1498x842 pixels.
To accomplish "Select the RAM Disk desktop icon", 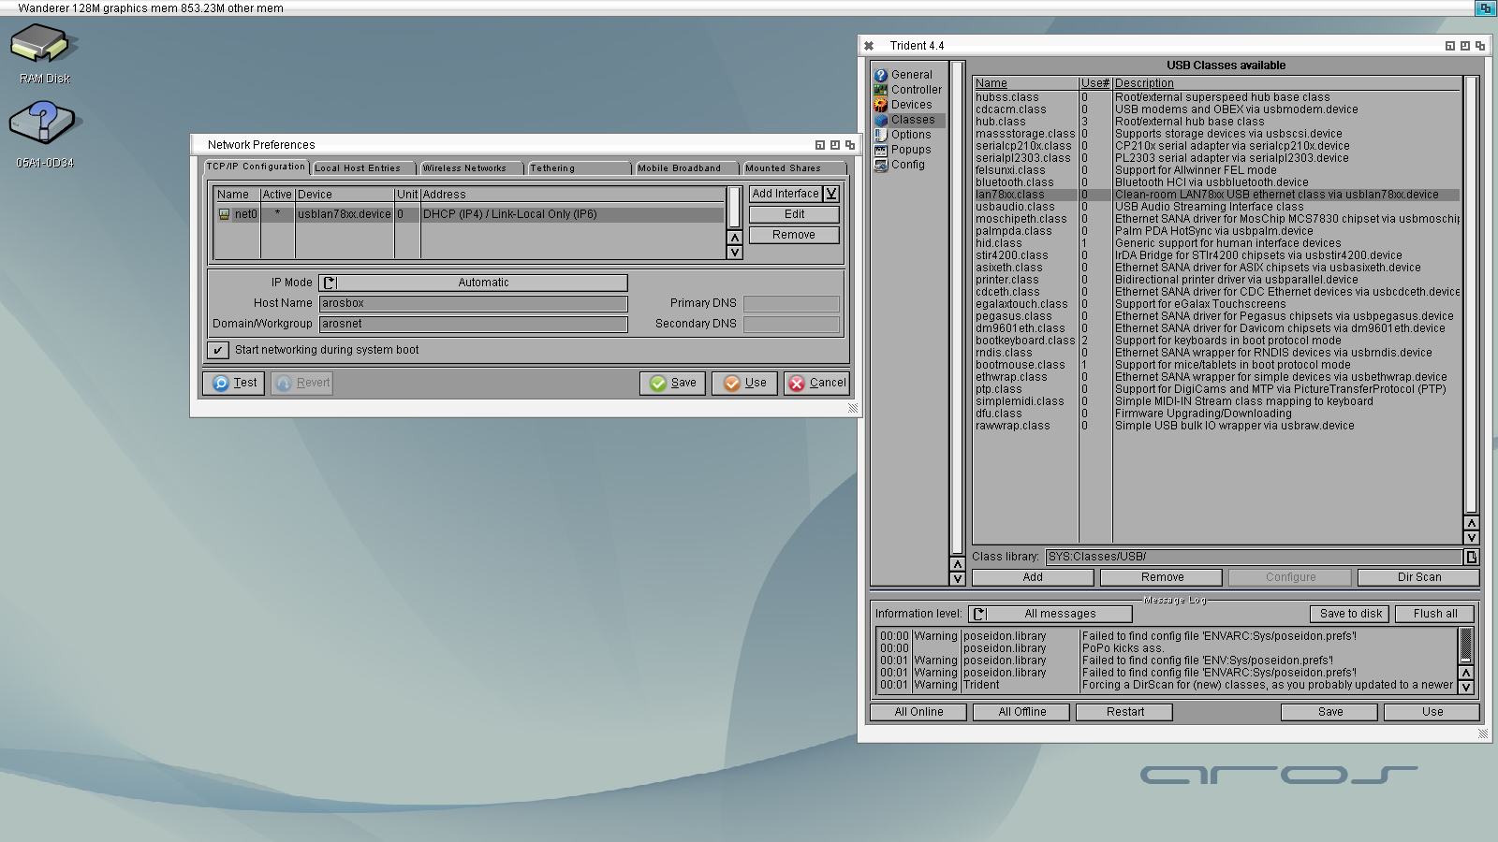I will [x=44, y=54].
